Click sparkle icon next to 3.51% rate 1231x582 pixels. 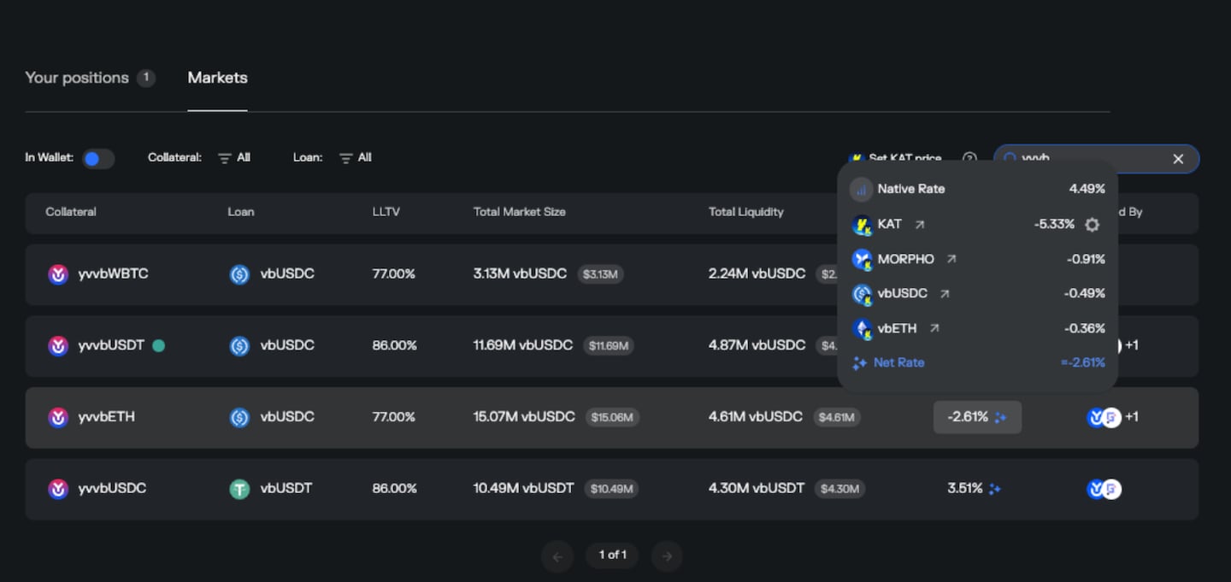994,489
